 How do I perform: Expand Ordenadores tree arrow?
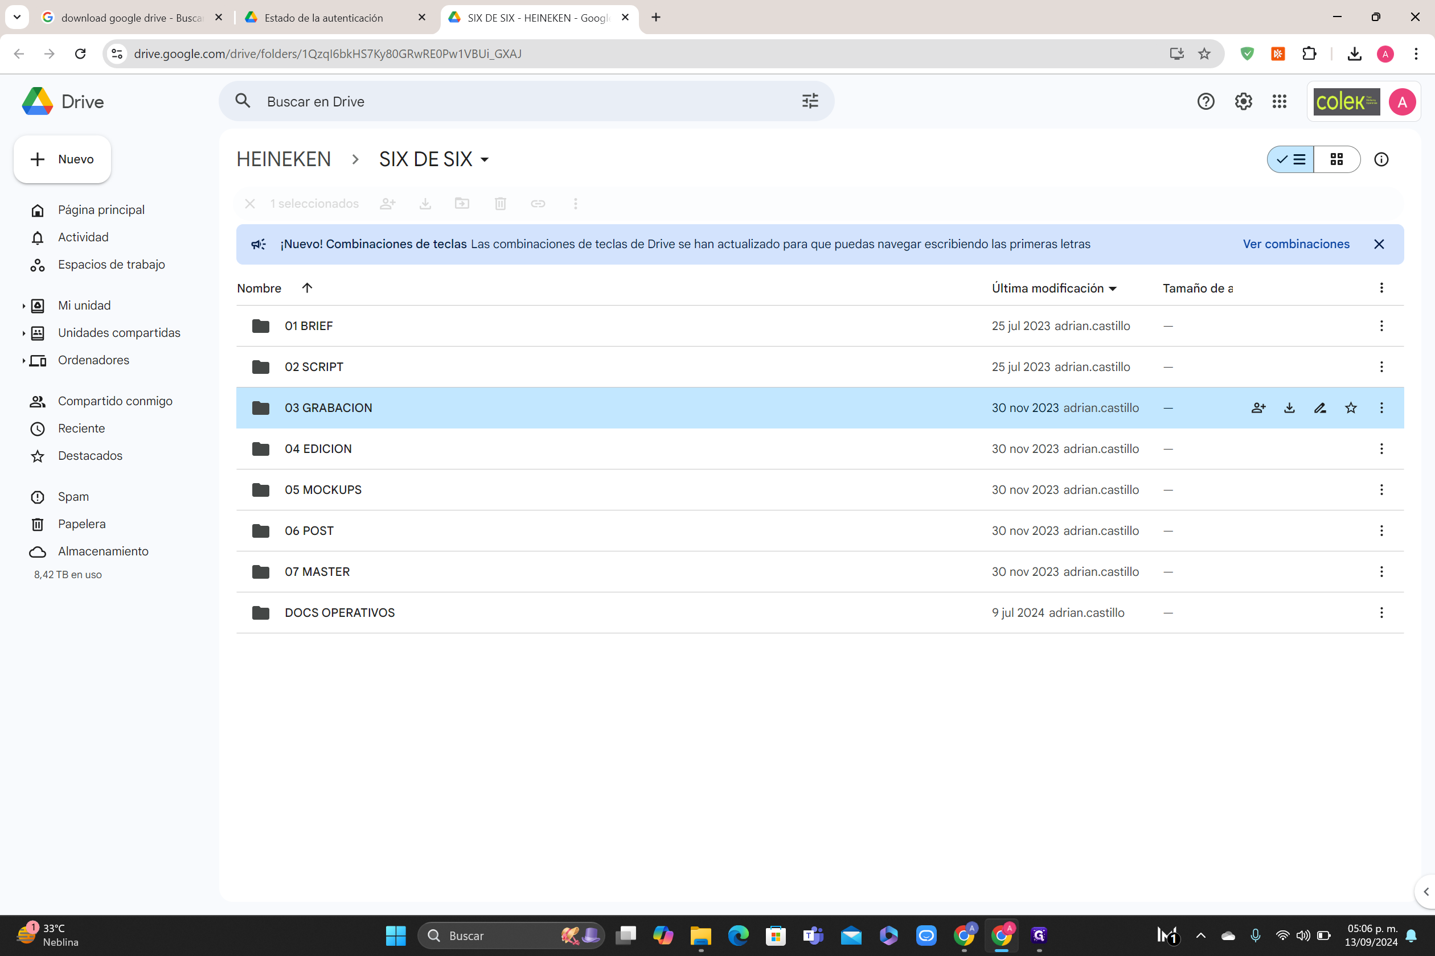point(23,360)
